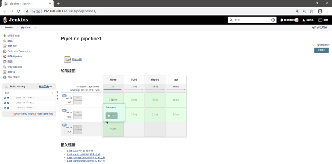Click the search help question-mark icon

click(x=273, y=20)
